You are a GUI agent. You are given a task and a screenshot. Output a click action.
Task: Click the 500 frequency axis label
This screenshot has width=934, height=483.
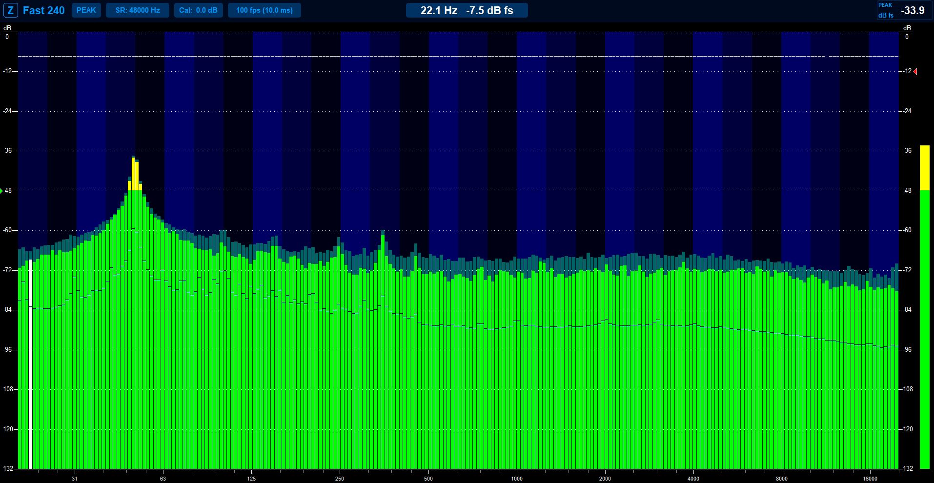[428, 479]
